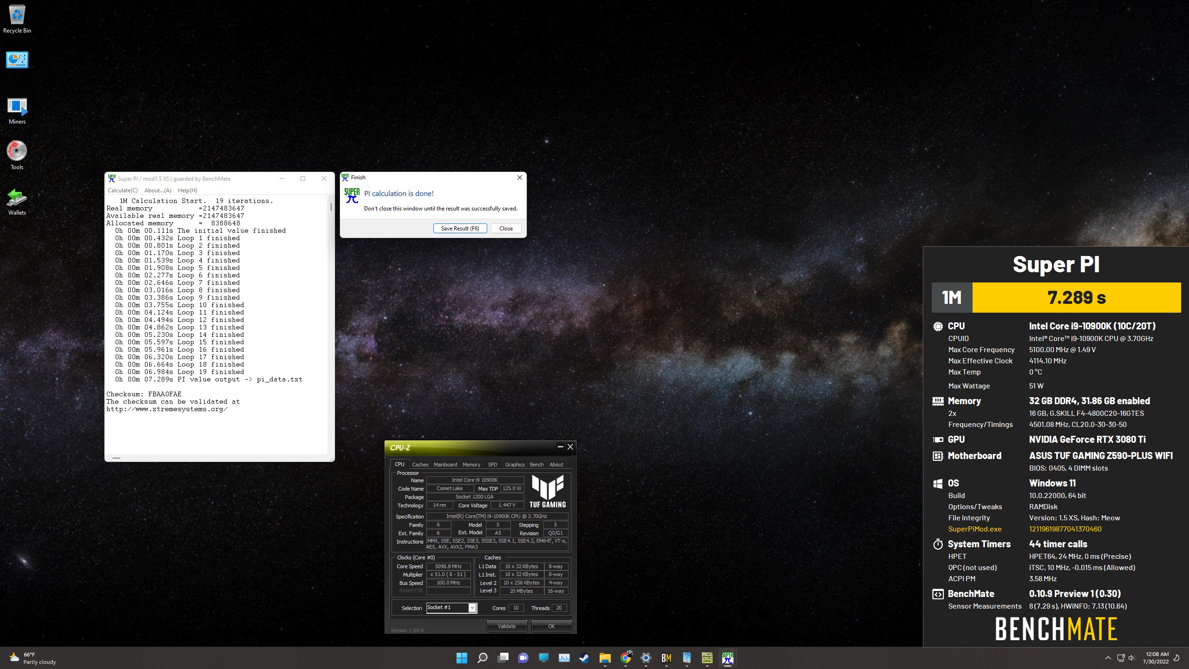Open the Miners desktop shortcut
Image resolution: width=1189 pixels, height=669 pixels.
[17, 111]
